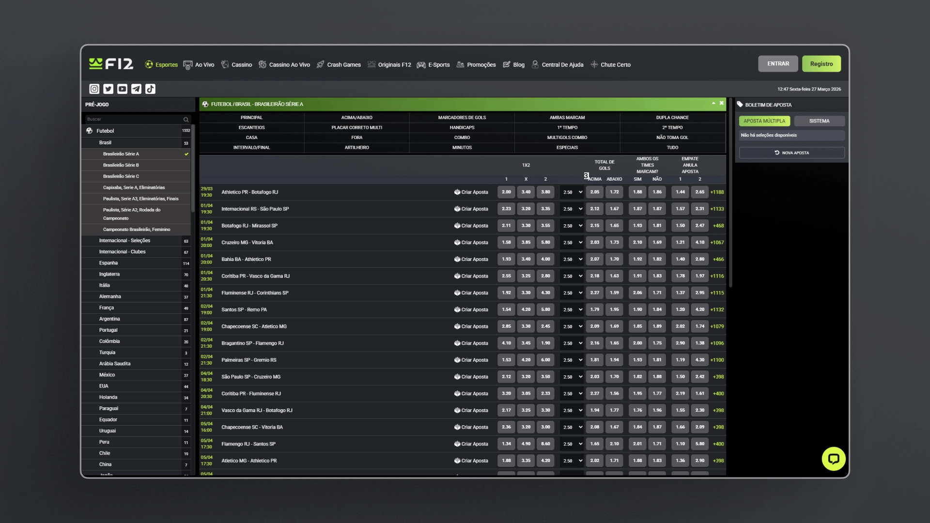The height and width of the screenshot is (523, 930).
Task: Open goals line dropdown for Santos SP - Remo PA
Action: click(572, 310)
